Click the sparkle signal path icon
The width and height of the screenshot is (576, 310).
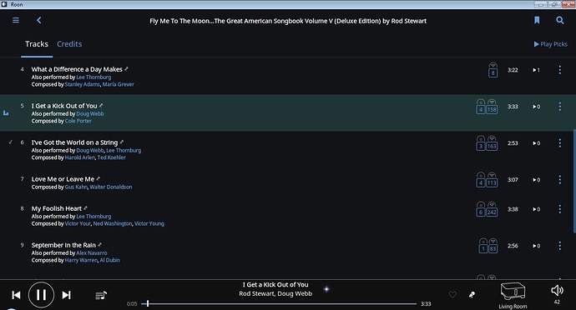click(326, 289)
